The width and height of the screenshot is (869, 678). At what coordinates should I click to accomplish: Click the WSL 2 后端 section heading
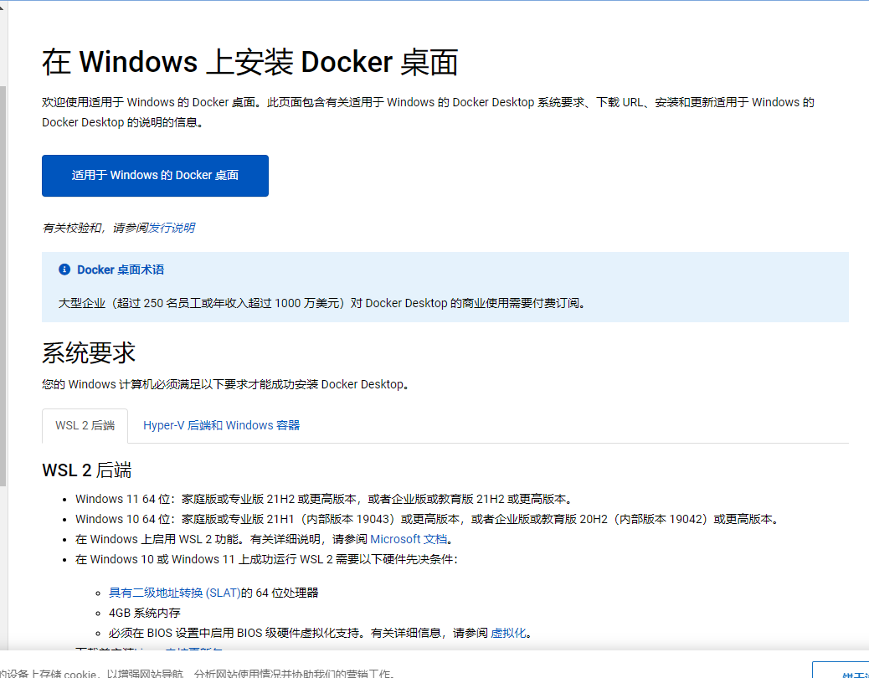click(x=86, y=470)
